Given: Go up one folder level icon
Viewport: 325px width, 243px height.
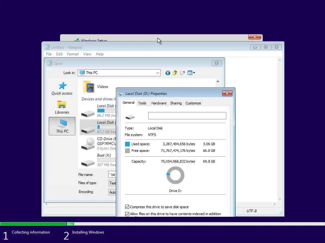Looking at the screenshot, I should click(175, 73).
